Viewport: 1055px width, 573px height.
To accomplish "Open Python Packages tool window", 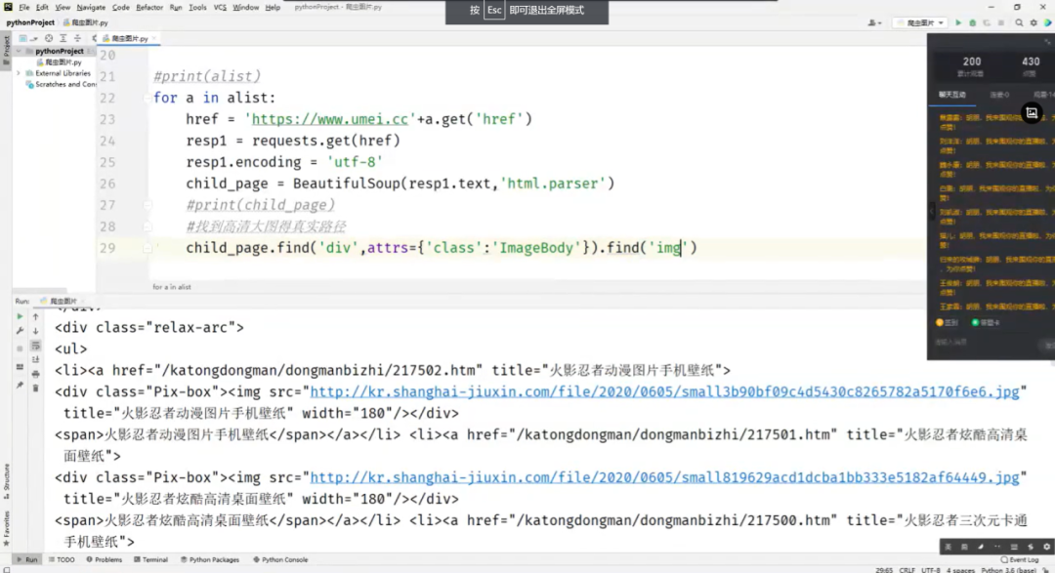I will click(210, 559).
